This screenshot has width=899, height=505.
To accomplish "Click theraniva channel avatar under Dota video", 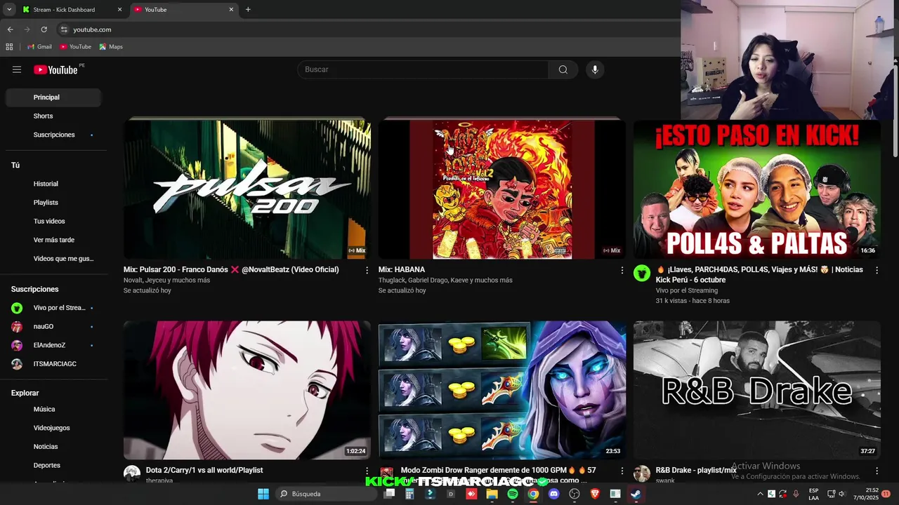I will click(x=132, y=473).
